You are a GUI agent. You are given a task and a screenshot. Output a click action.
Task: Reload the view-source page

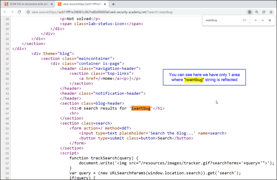click(x=19, y=12)
